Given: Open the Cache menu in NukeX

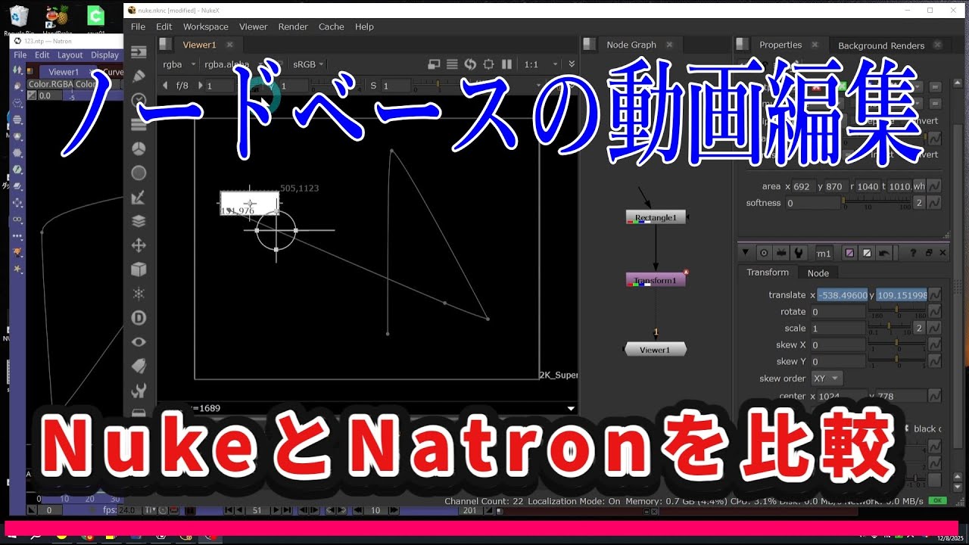Looking at the screenshot, I should (331, 26).
